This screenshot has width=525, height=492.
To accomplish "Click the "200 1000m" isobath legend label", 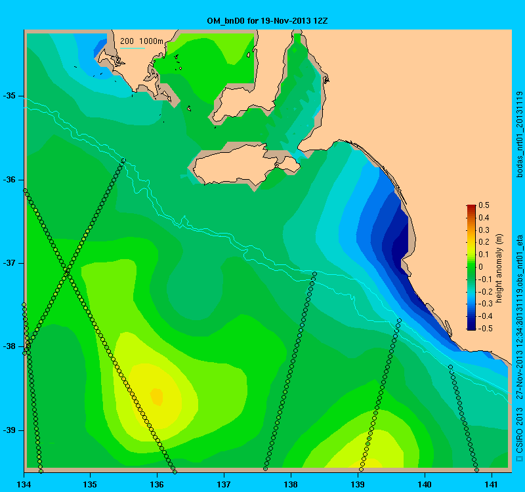I will (142, 41).
